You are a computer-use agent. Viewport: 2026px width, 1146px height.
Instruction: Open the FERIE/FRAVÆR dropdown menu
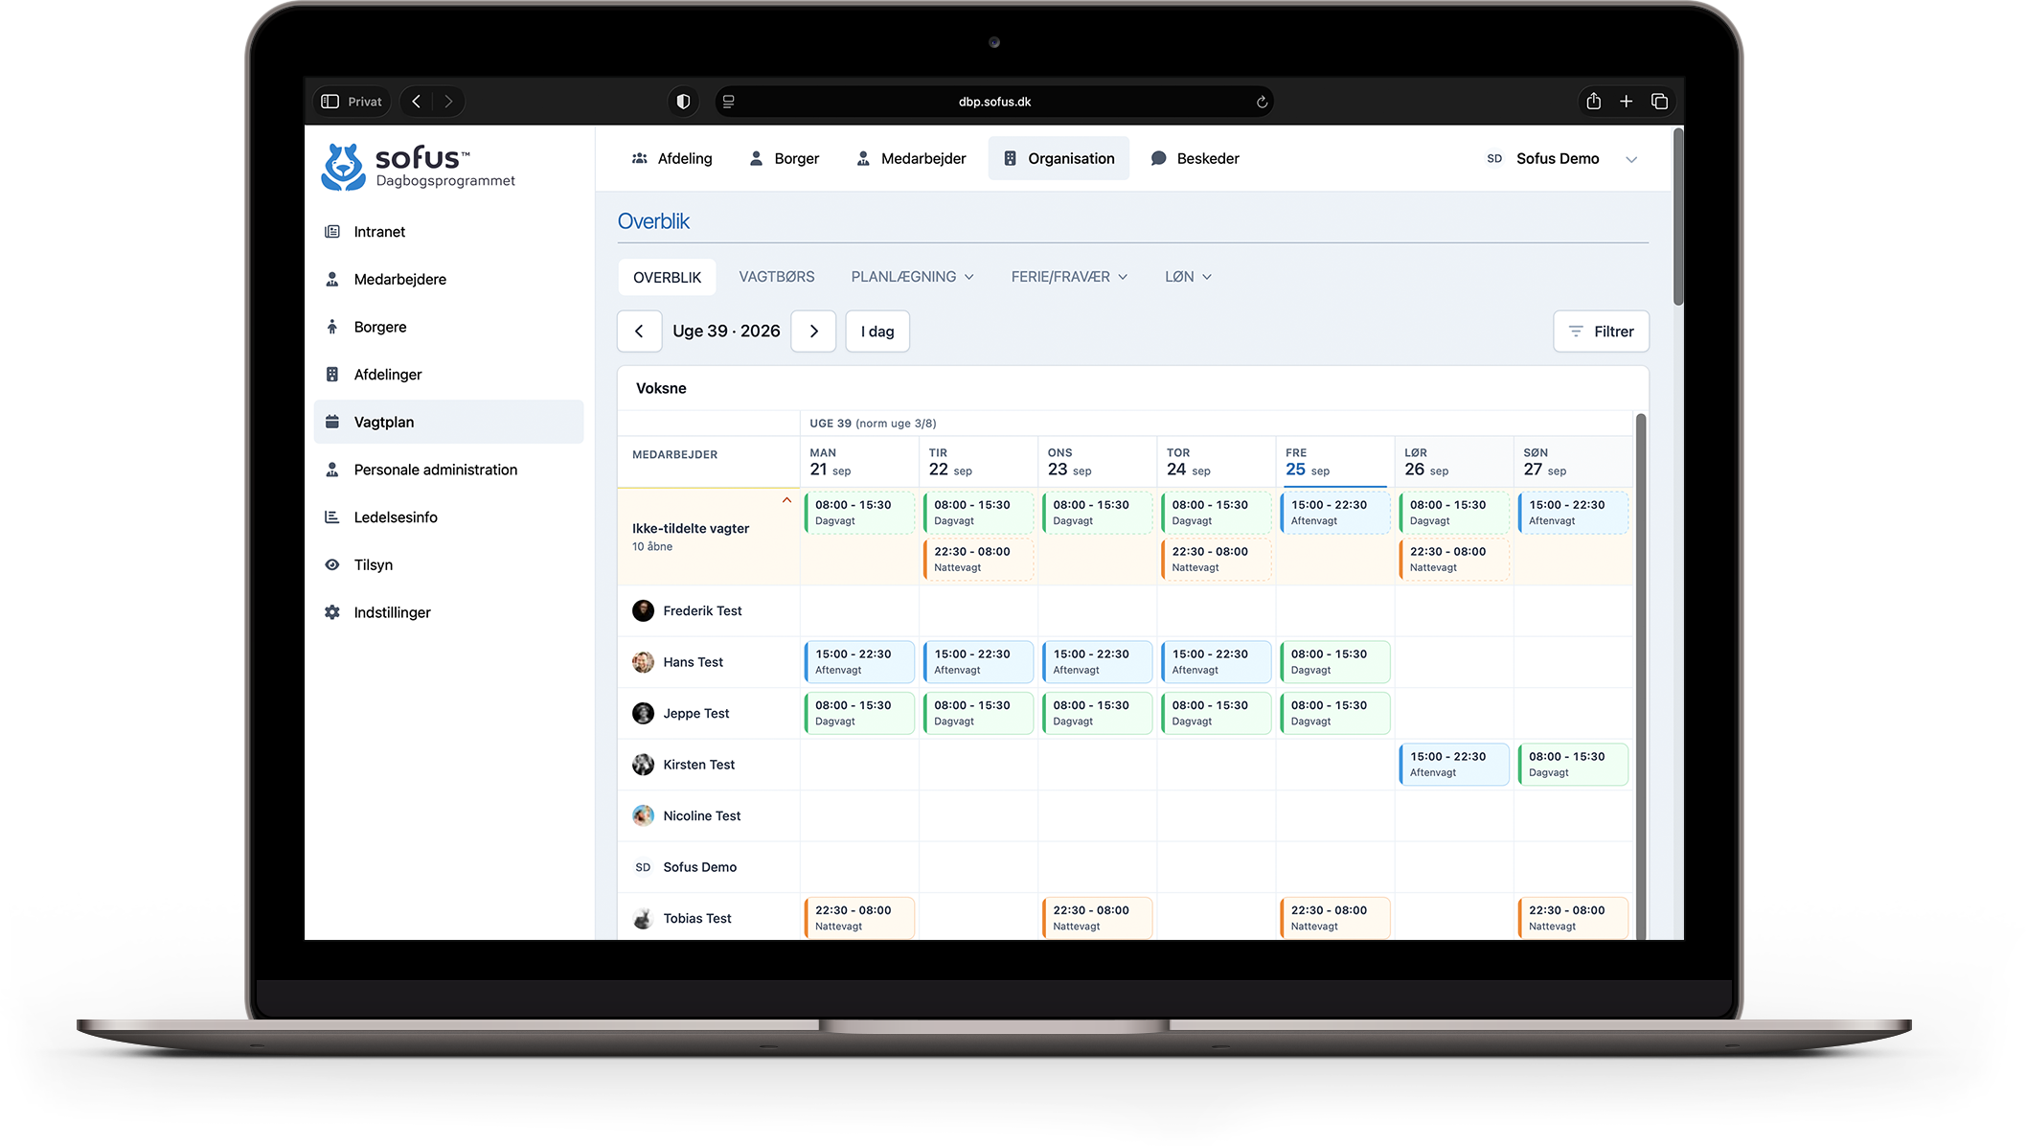point(1069,277)
